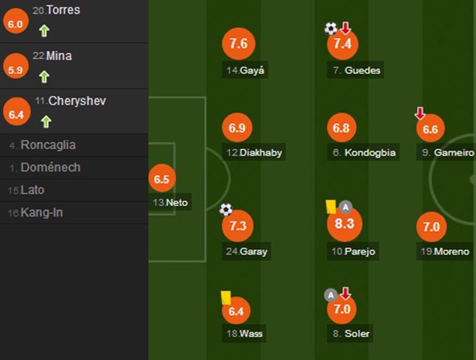Click the green arrow under Cheryshev

46,122
